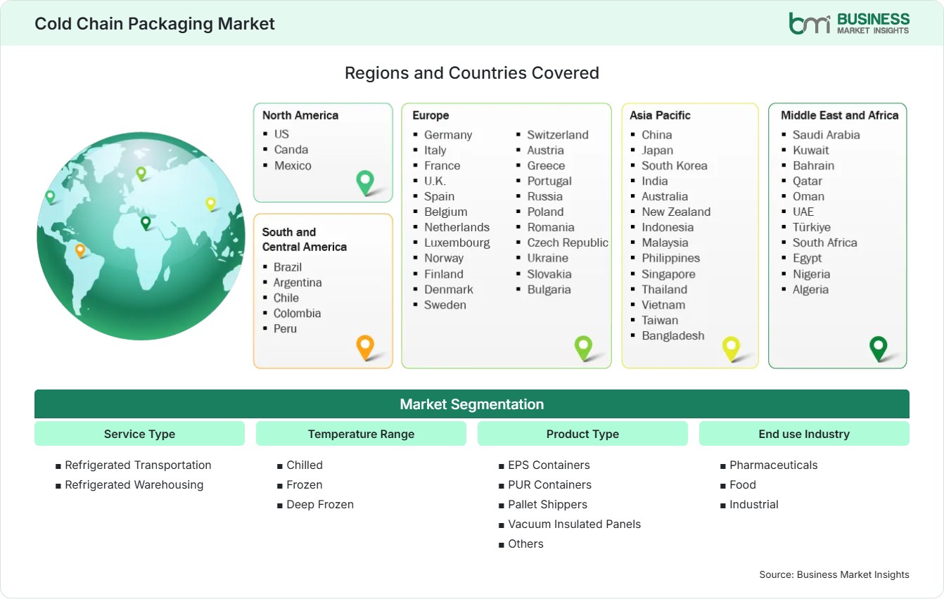
Task: Click Taiwan in Asia Pacific list
Action: (x=660, y=320)
